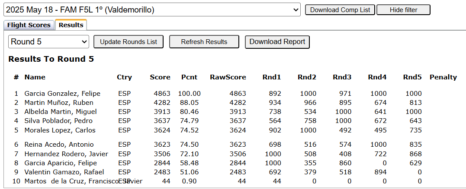Click the Score column header
The width and height of the screenshot is (466, 189).
[160, 77]
